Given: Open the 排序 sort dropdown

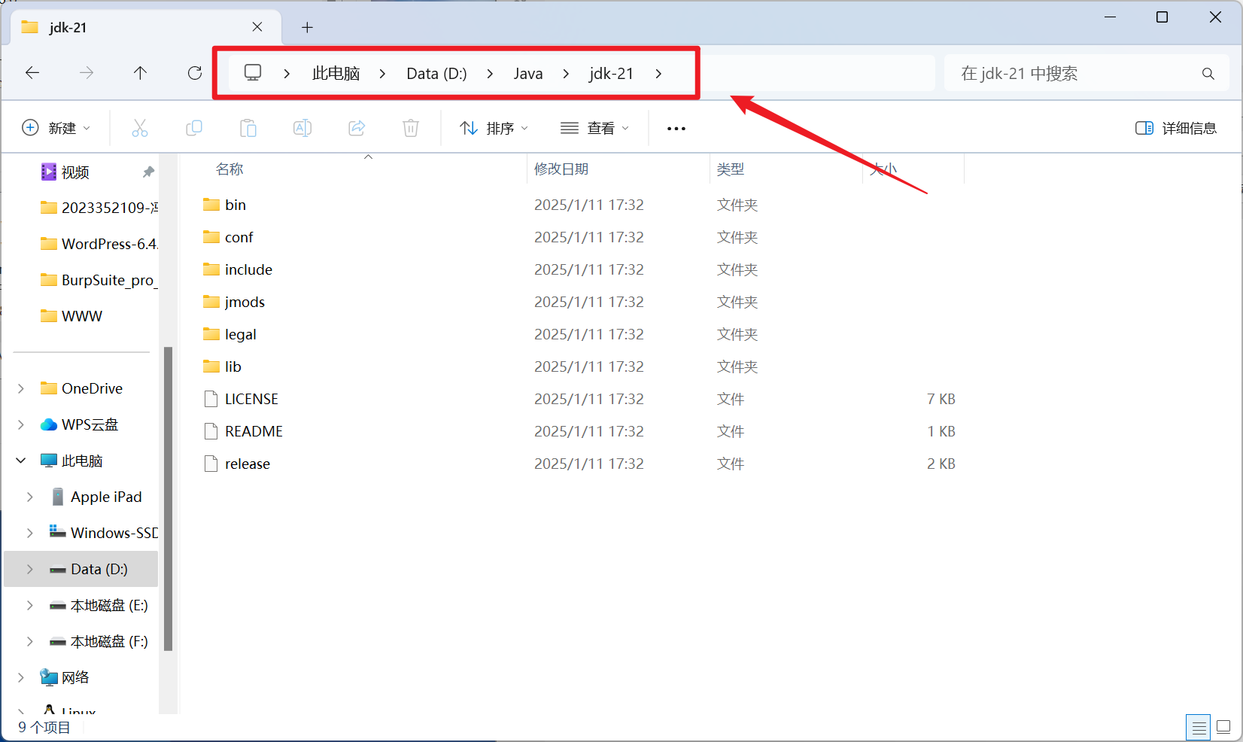Looking at the screenshot, I should (494, 128).
